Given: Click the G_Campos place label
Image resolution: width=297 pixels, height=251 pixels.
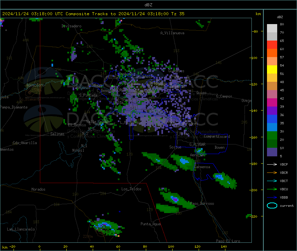Looking at the screenshot, I should coord(224,96).
